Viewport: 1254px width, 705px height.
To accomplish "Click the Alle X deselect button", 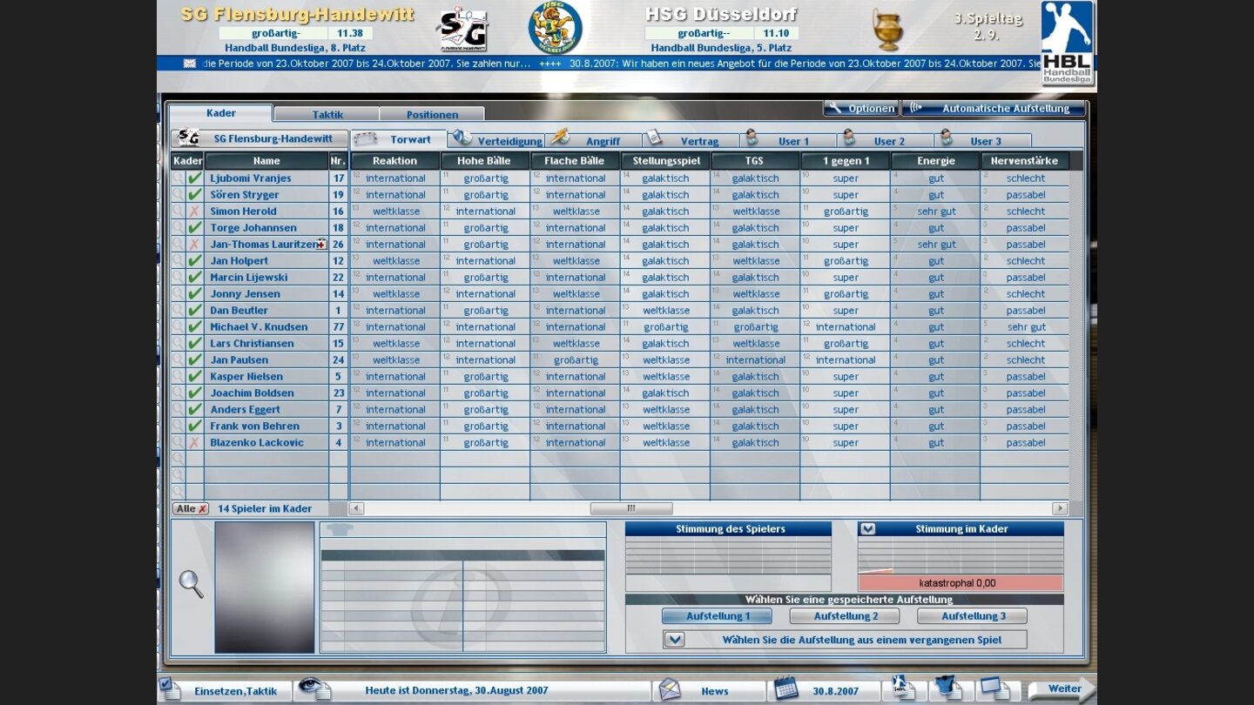I will pos(191,509).
